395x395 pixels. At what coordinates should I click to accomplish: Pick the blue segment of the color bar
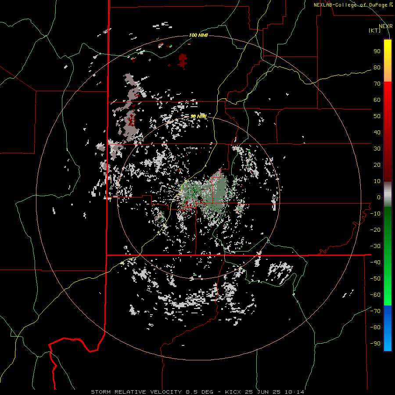click(388, 328)
